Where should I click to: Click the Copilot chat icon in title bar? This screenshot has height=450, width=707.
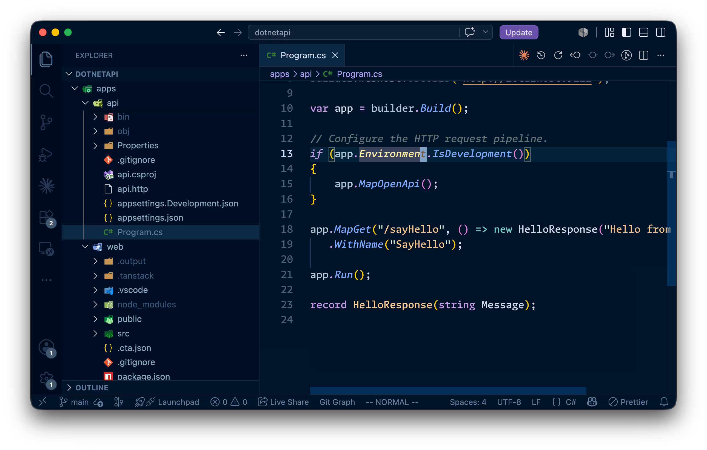[470, 32]
